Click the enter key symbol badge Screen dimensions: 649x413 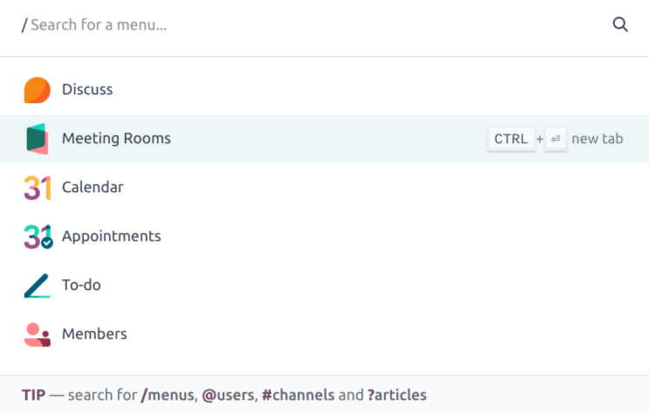point(556,139)
